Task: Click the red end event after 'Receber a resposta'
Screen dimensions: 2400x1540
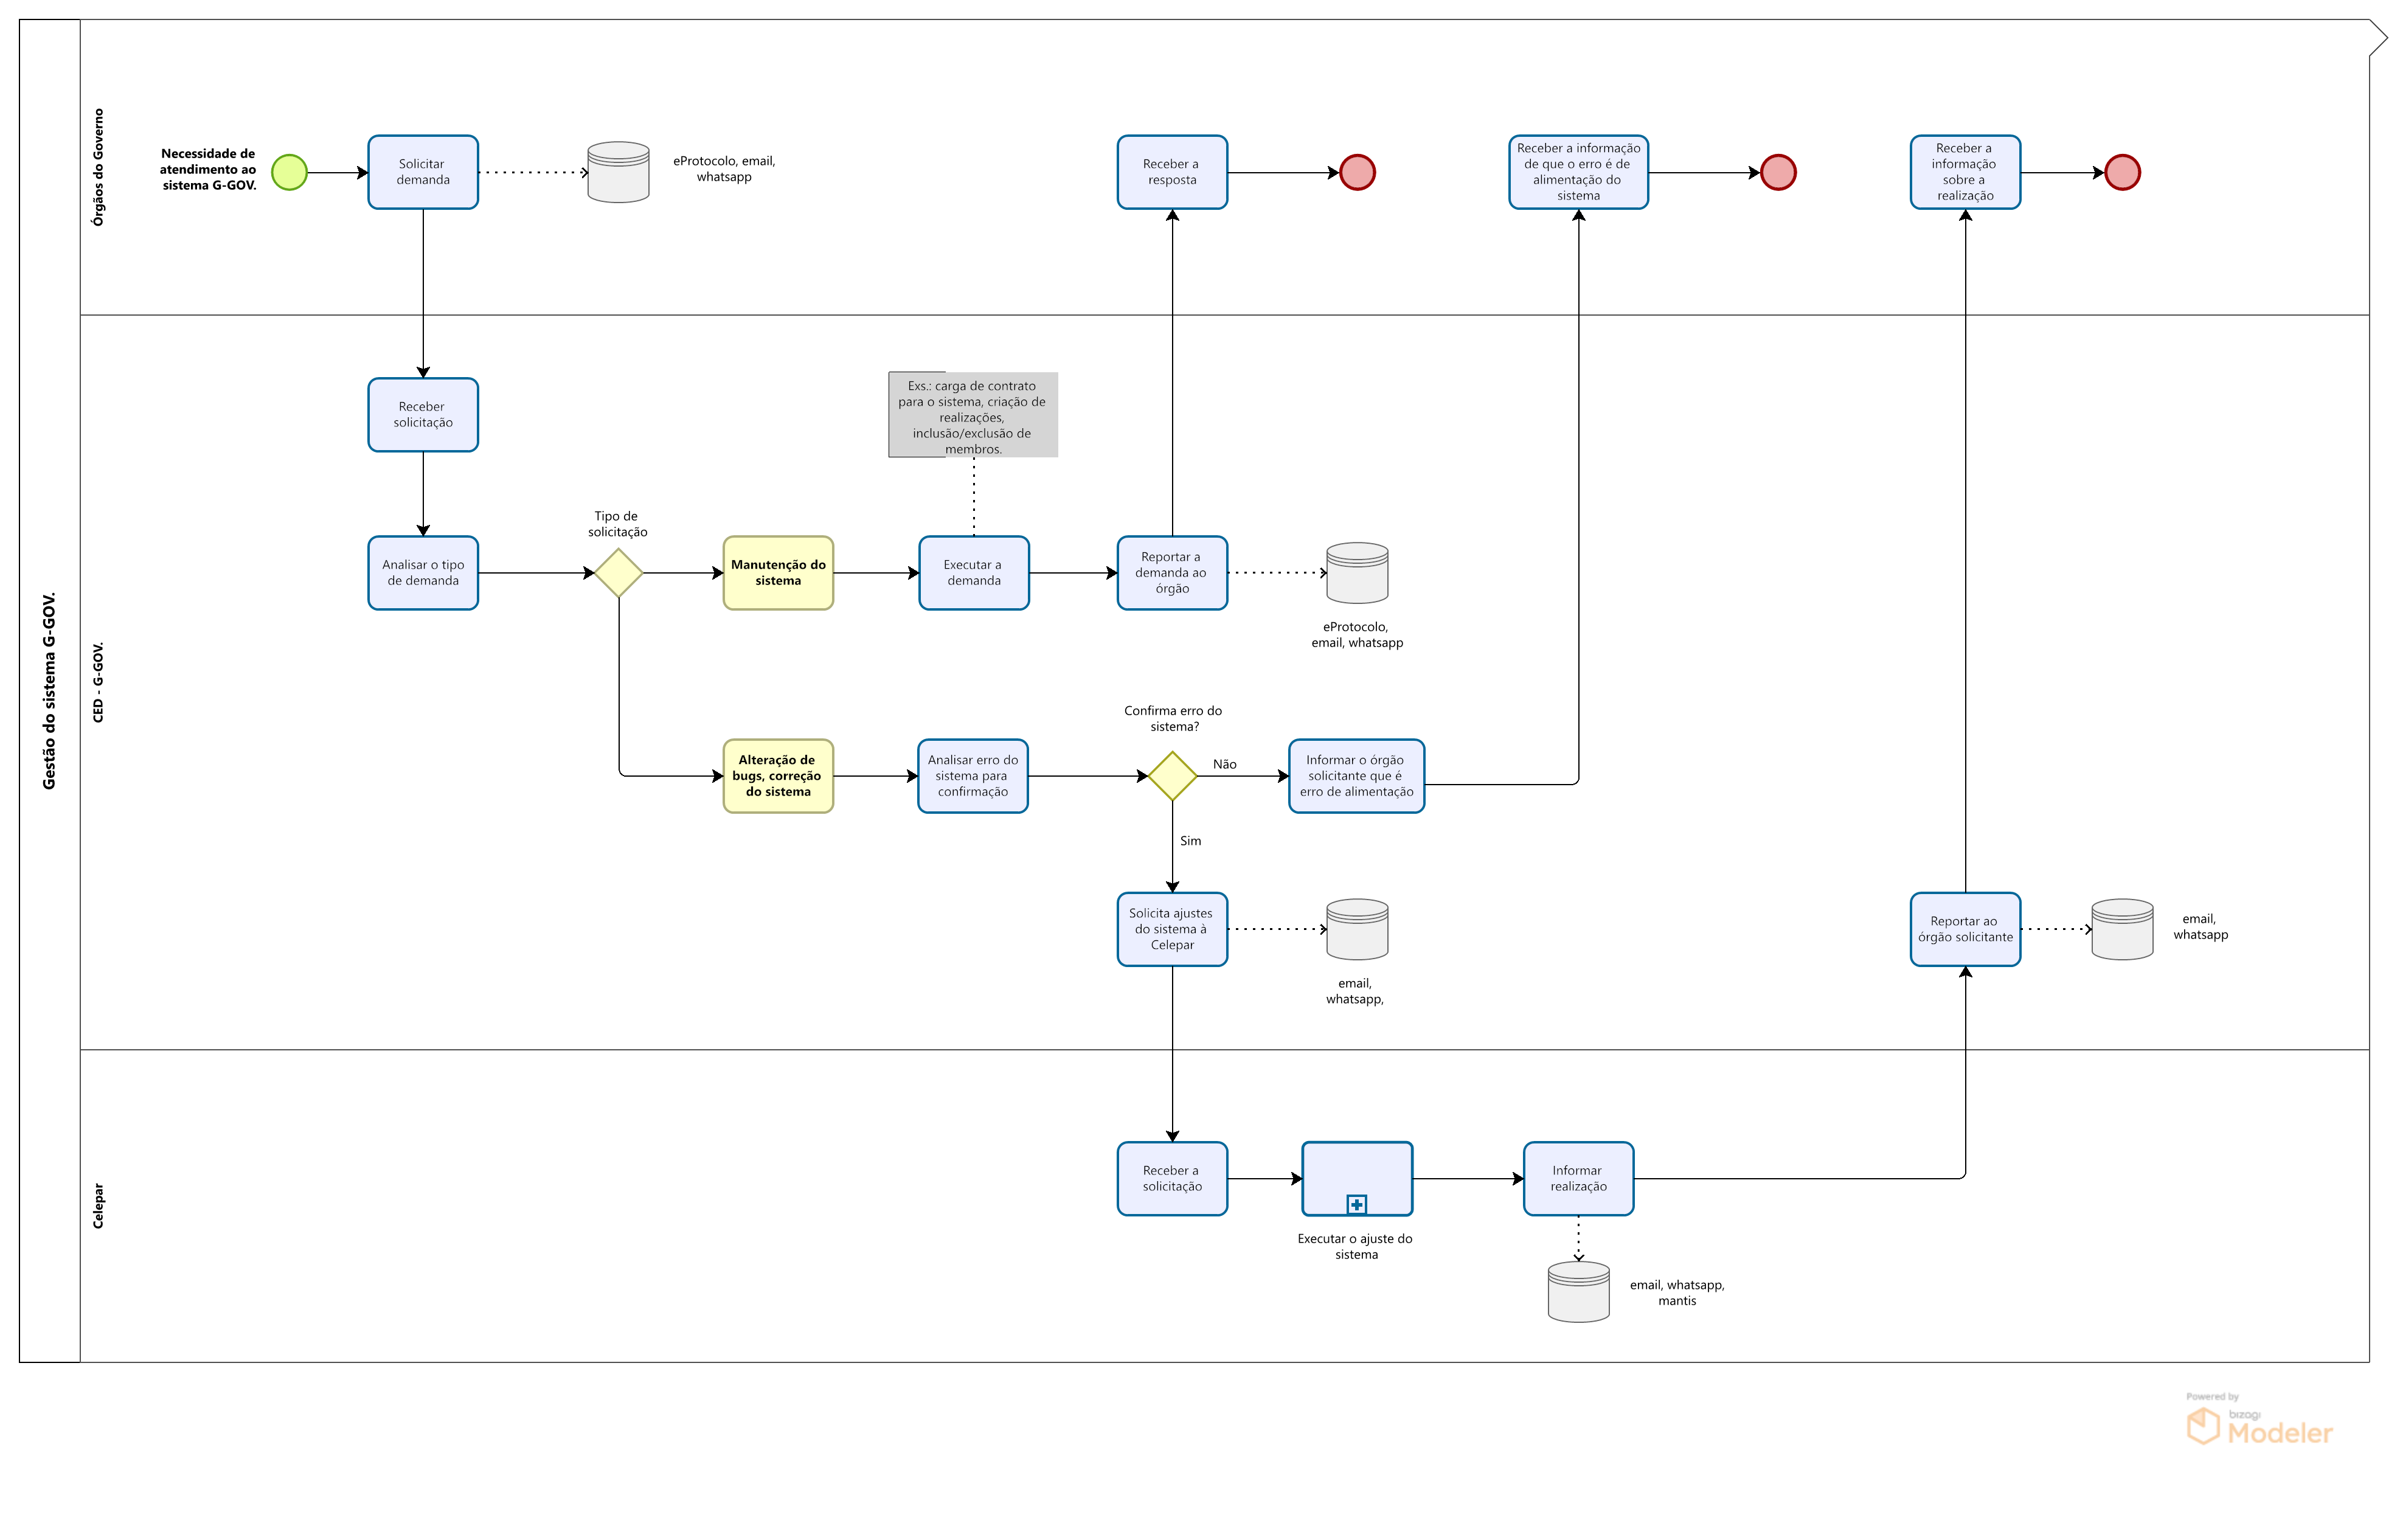Action: (x=1357, y=172)
